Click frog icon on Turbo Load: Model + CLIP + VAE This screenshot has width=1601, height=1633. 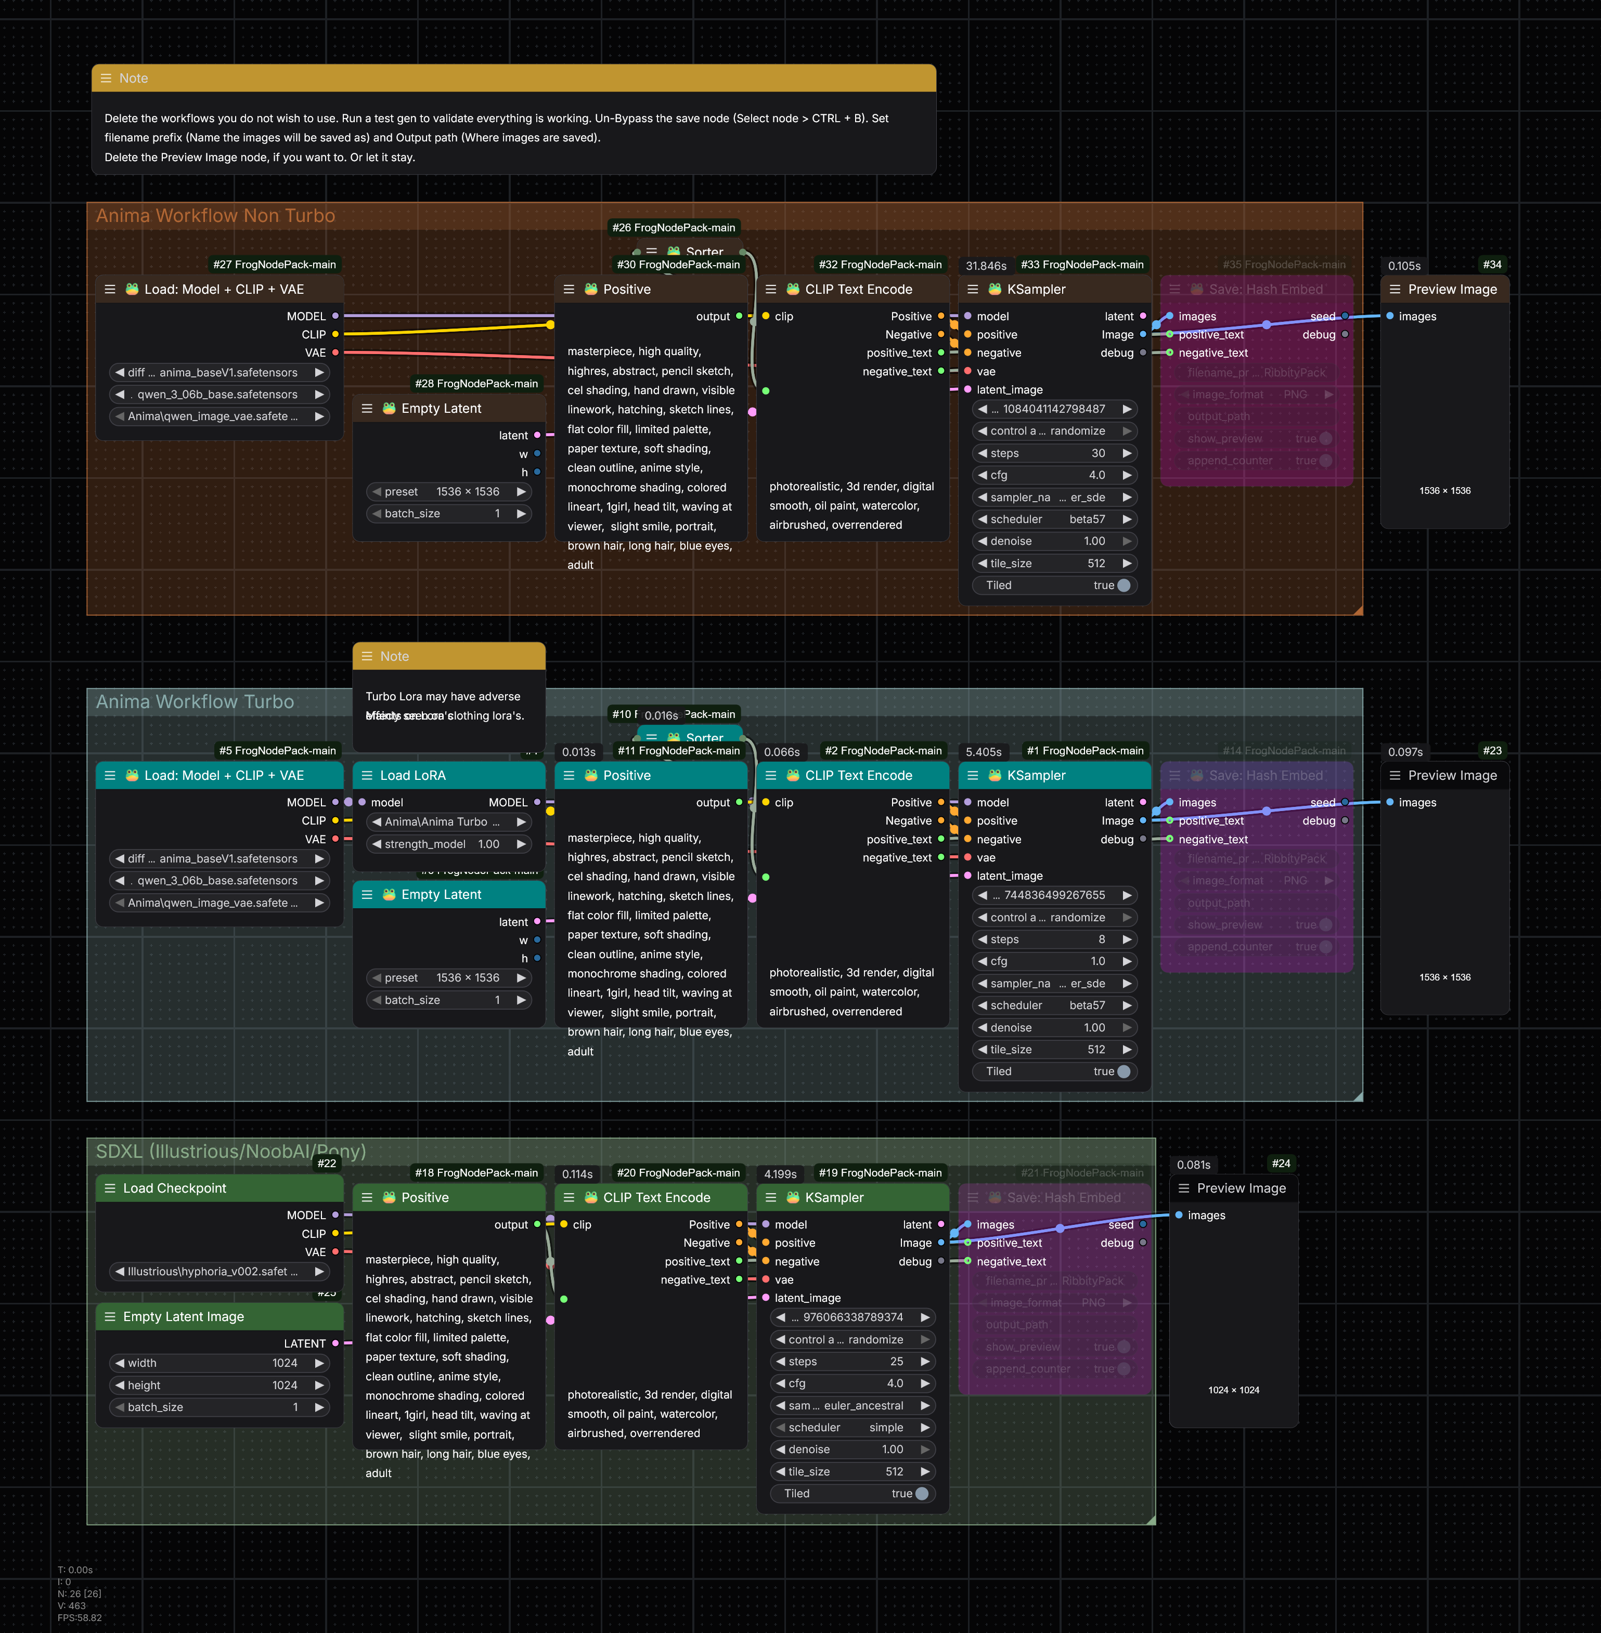click(x=132, y=776)
